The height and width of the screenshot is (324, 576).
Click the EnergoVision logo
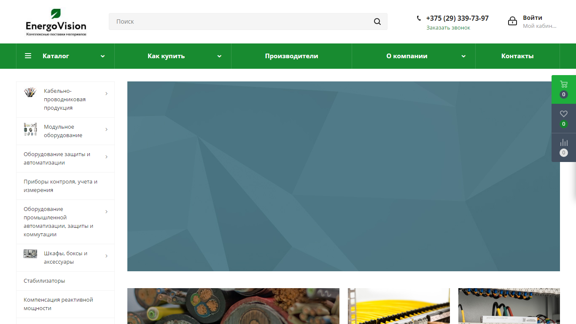(56, 22)
